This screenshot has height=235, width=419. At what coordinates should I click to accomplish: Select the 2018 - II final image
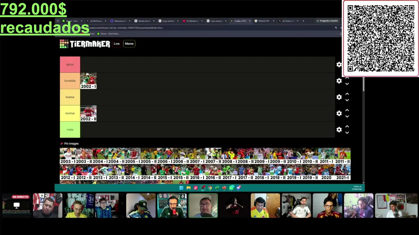coord(278,172)
